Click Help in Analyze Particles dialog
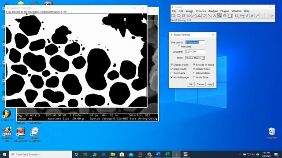This screenshot has height=158, width=282. click(x=210, y=84)
